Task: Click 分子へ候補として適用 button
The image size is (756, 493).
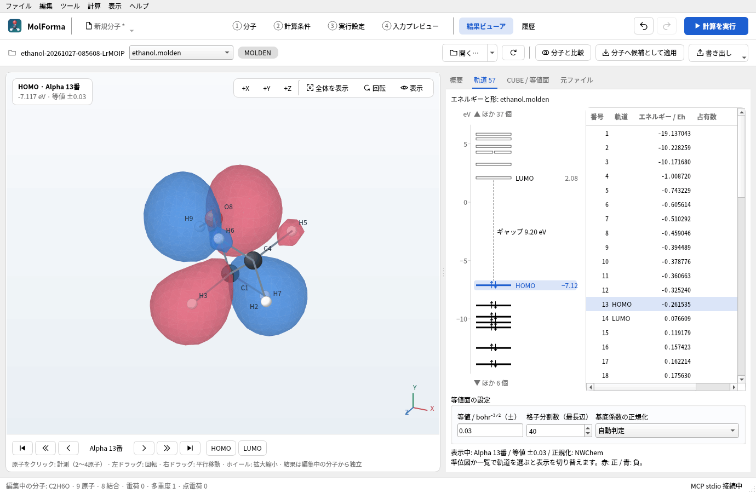Action: [640, 53]
